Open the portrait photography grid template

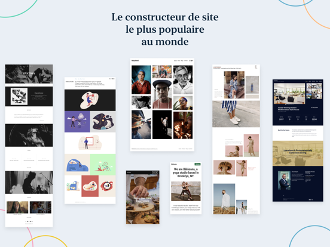[162, 104]
